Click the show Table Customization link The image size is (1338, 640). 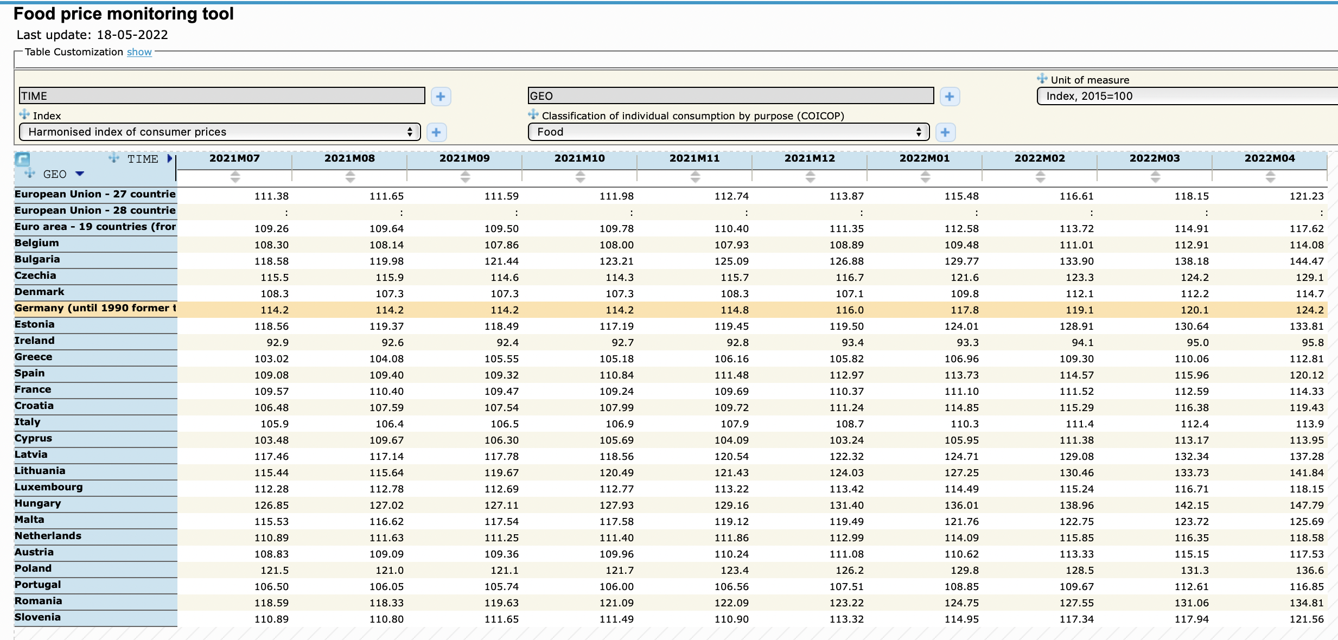pos(139,52)
